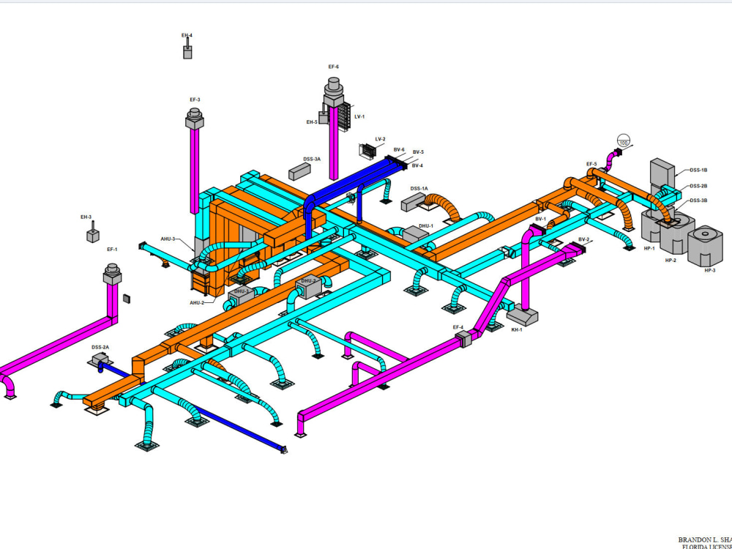
Task: Select the DSS-1B label
Action: click(698, 171)
